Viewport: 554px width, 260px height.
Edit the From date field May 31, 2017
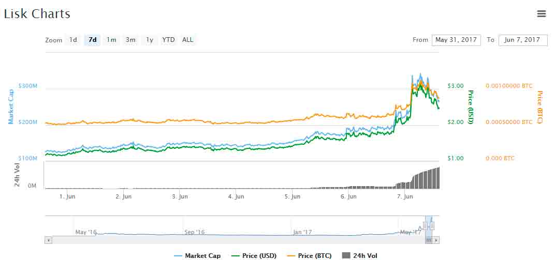point(456,40)
